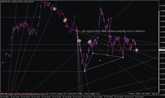Click the square center handle inside triangle
Image resolution: width=165 pixels, height=98 pixels.
coord(100,60)
